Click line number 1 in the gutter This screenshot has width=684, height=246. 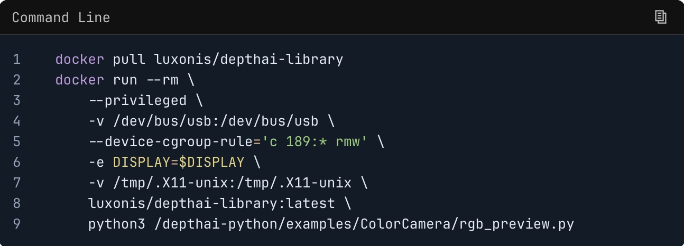pos(16,59)
